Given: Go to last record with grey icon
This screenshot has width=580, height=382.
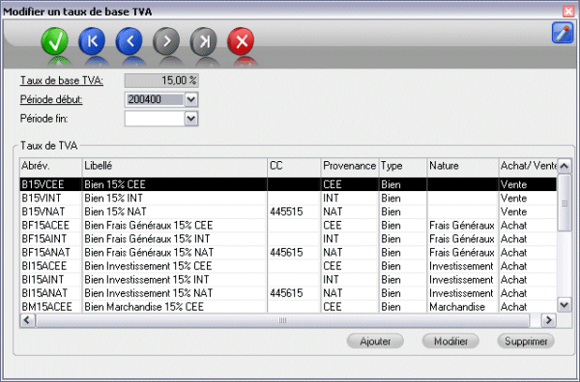Looking at the screenshot, I should 203,41.
